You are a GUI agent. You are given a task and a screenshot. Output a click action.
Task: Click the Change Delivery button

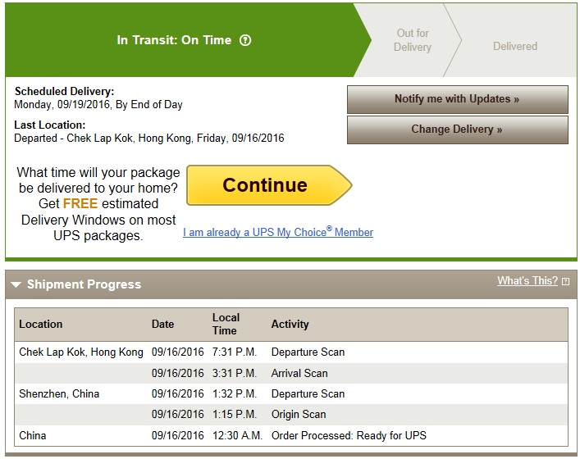[457, 130]
